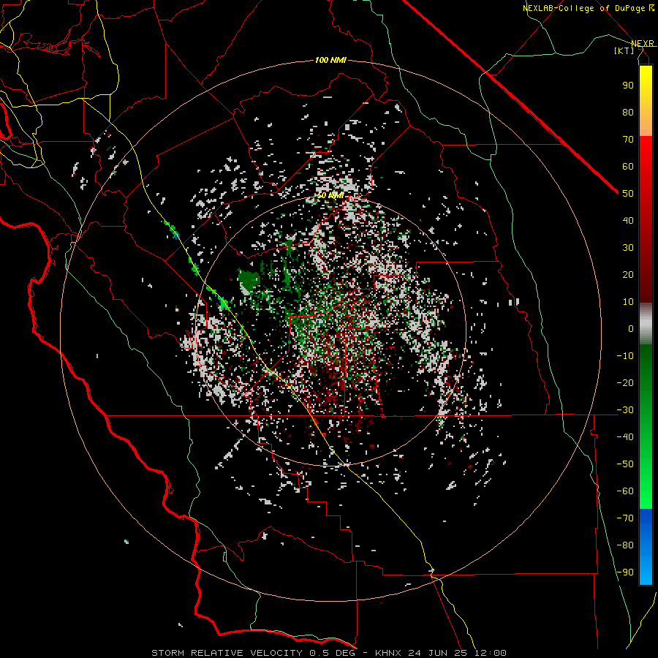Click the 10 value on velocity scale
This screenshot has width=658, height=658.
coord(628,302)
